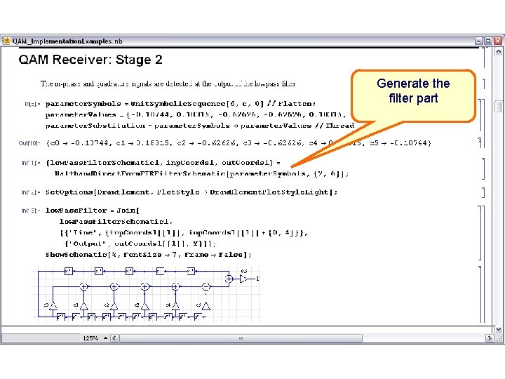Click the lowPassFilterSchematic1 assignment line
Screen dimensions: 505x379
pos(163,163)
